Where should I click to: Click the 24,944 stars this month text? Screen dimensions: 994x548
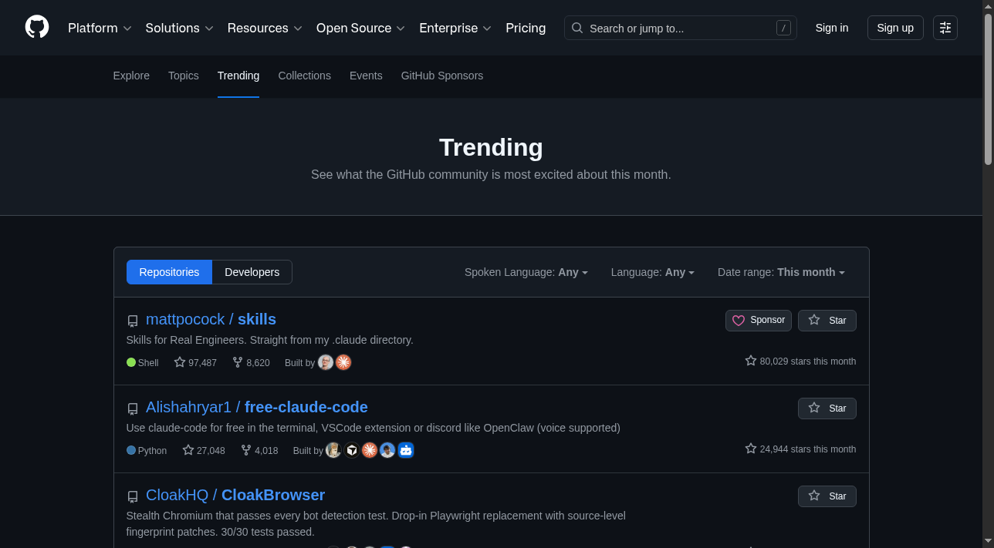800,449
